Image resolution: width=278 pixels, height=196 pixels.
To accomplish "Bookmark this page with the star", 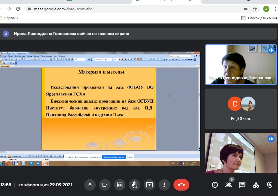I will coord(255,9).
